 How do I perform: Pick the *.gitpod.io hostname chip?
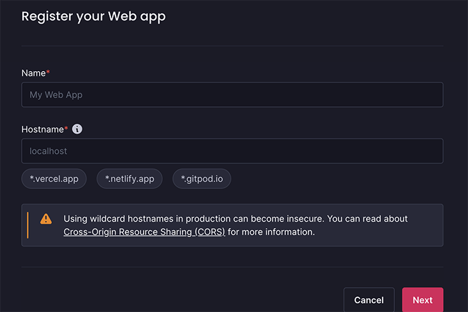[202, 179]
